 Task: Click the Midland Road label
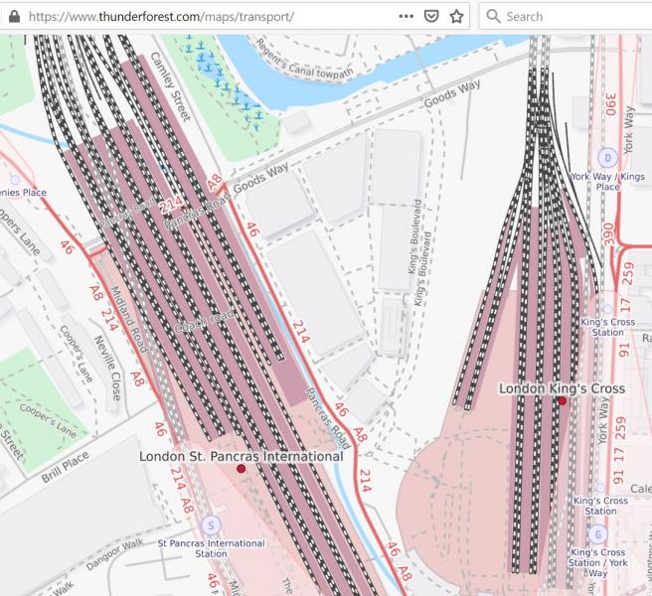click(x=128, y=319)
